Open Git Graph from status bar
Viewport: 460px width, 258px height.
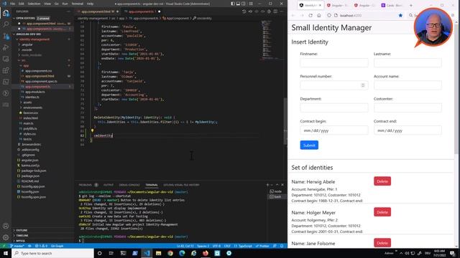coord(57,246)
